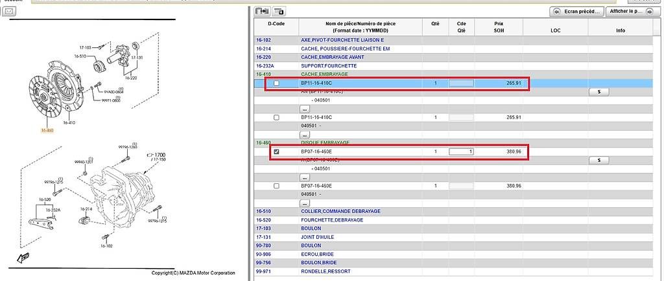This screenshot has height=281, width=664.
Task: Tick the unselected BP07-16-460E row checkbox
Action: pos(277,186)
